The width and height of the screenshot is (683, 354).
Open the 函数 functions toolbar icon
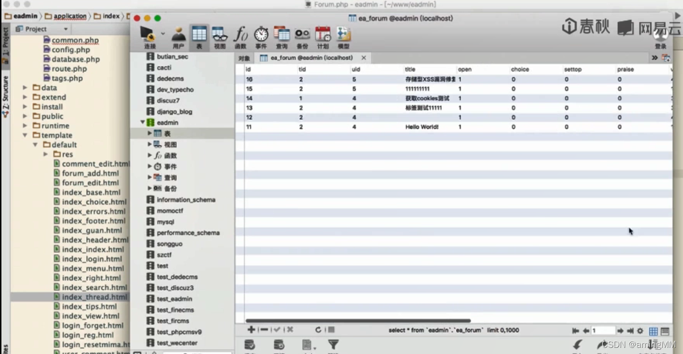[x=240, y=37]
